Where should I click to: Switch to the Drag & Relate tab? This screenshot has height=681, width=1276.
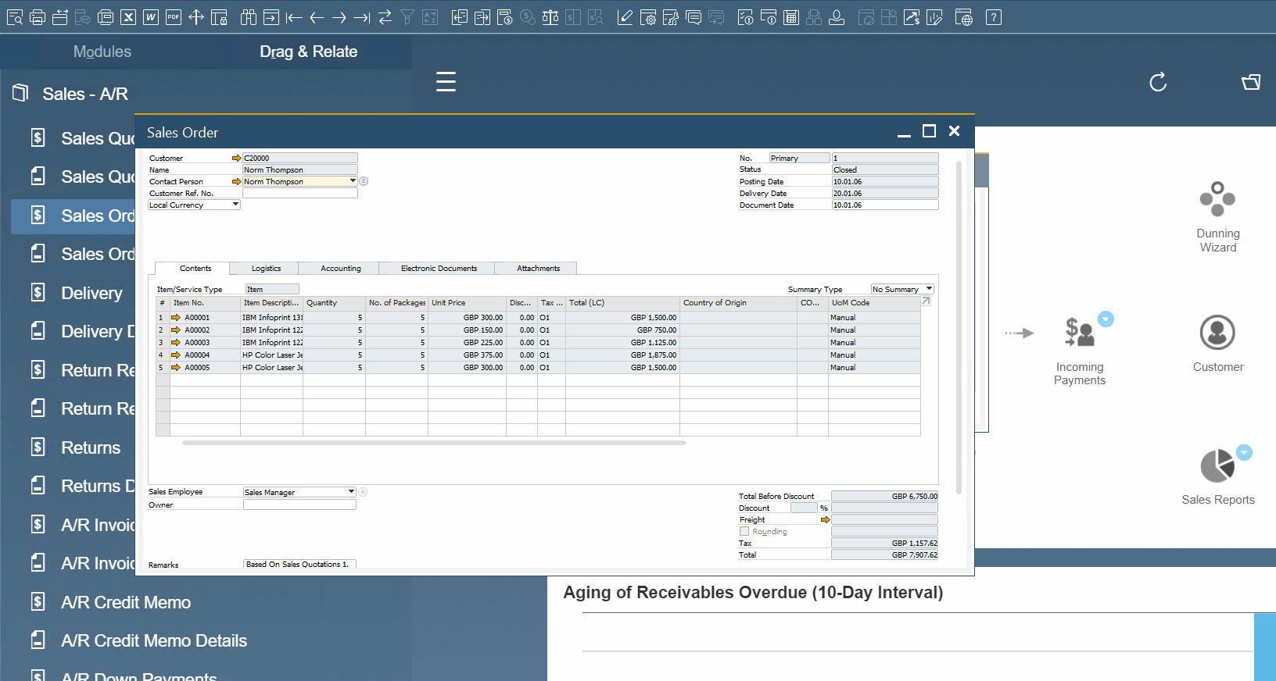[308, 52]
